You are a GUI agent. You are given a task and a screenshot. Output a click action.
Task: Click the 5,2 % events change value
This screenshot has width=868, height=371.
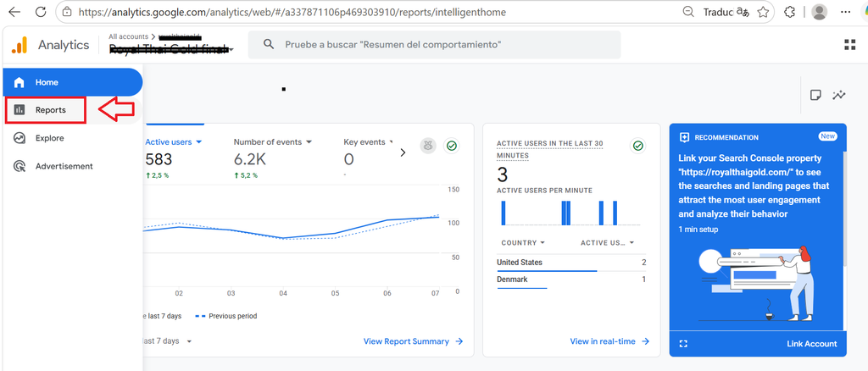(x=246, y=175)
